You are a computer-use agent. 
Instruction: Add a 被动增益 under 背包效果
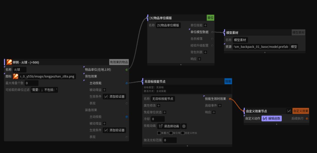104,90
